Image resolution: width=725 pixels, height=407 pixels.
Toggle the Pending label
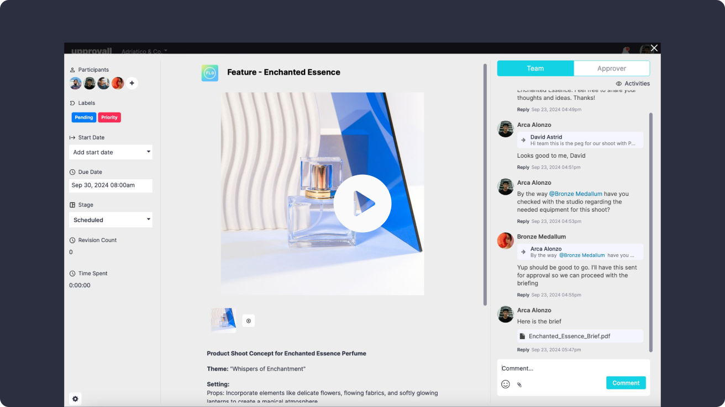click(84, 117)
